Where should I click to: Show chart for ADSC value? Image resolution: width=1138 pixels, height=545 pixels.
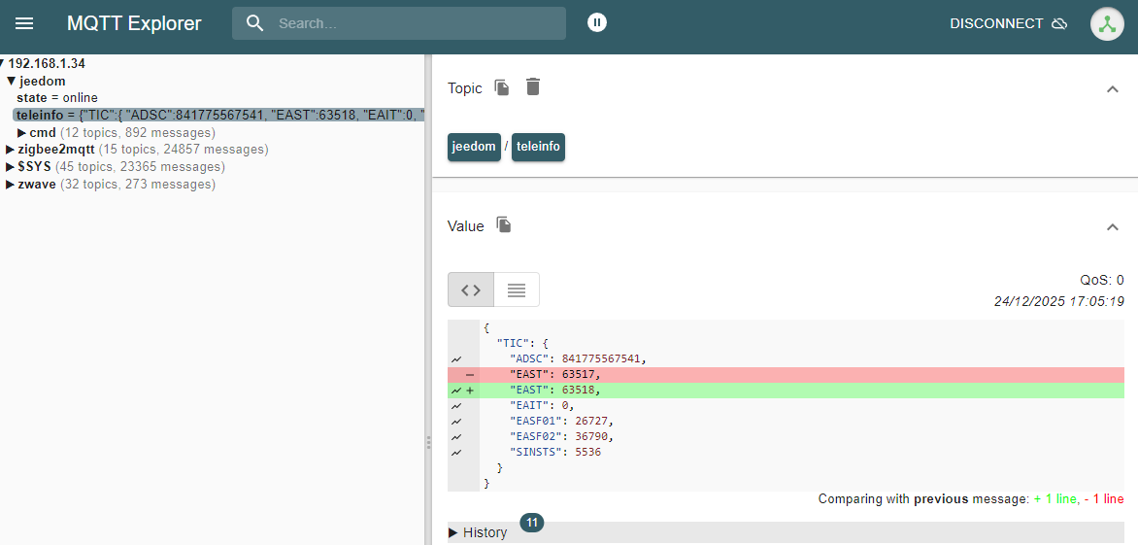point(456,358)
